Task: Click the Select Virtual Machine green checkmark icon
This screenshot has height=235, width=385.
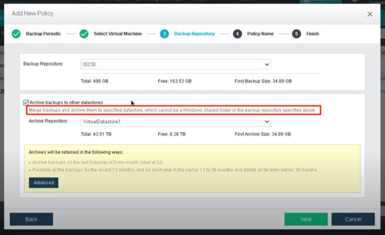Action: [84, 34]
